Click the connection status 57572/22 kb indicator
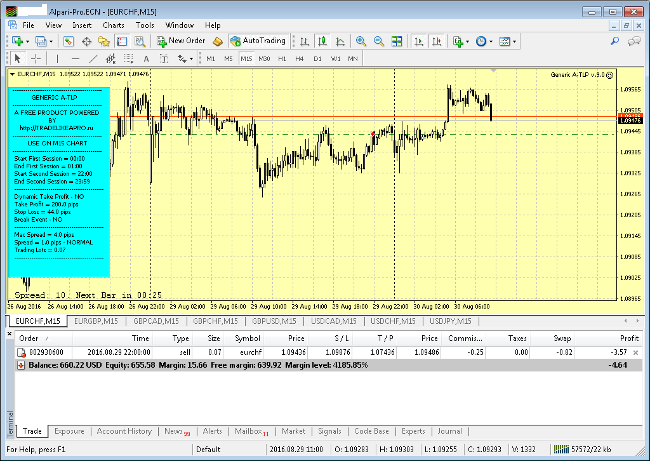The height and width of the screenshot is (461, 650). tap(582, 450)
